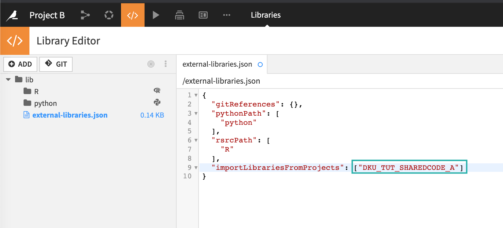Open external-libraries.json in file tree
Viewport: 503px width, 228px height.
[70, 115]
